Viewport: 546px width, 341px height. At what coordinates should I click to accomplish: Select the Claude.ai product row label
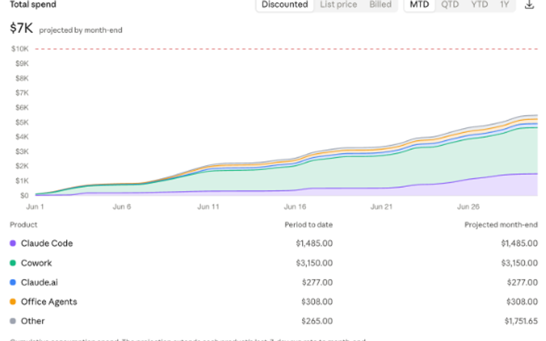click(x=40, y=282)
